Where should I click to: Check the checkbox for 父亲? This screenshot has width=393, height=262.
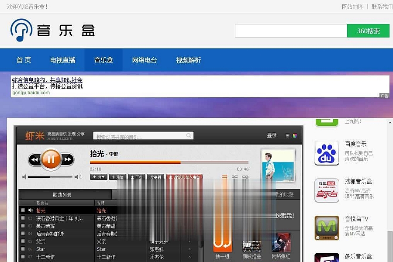point(23,241)
